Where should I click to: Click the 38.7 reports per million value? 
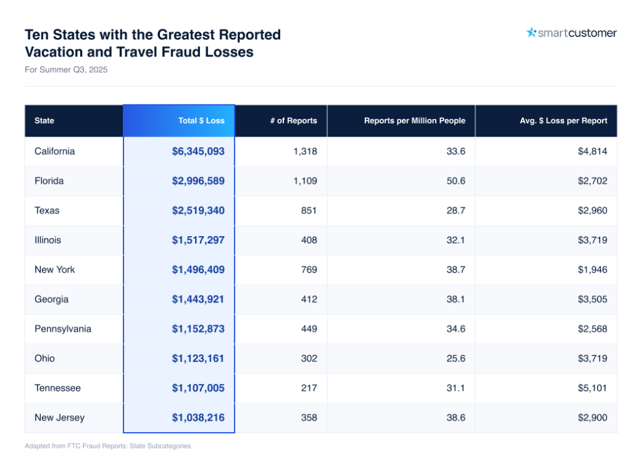(456, 270)
